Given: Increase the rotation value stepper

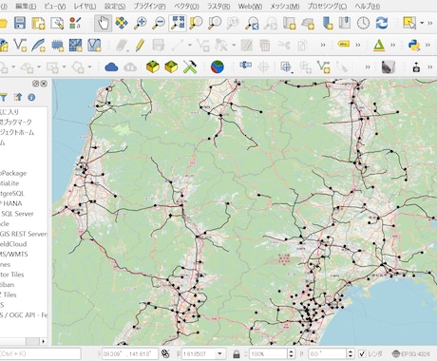Looking at the screenshot, I should click(x=351, y=351).
